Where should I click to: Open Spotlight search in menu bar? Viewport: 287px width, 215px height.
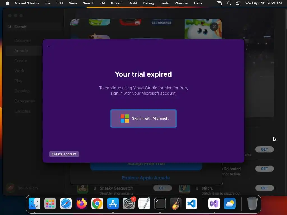click(x=229, y=3)
